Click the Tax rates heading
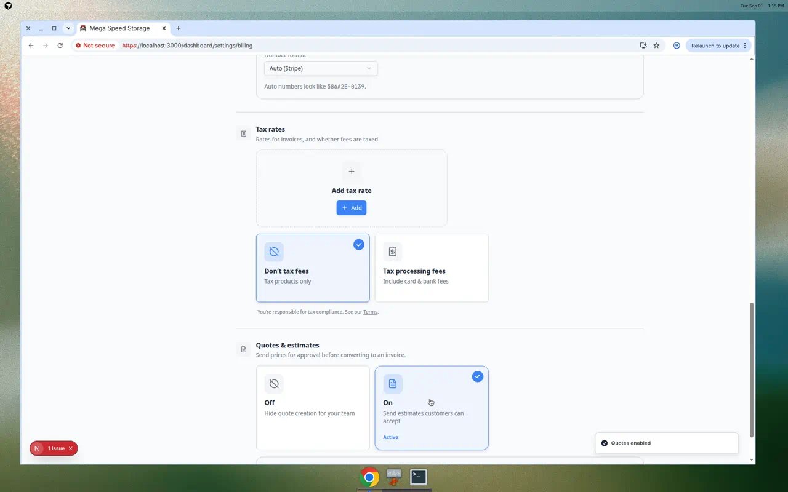The image size is (788, 492). (x=270, y=129)
